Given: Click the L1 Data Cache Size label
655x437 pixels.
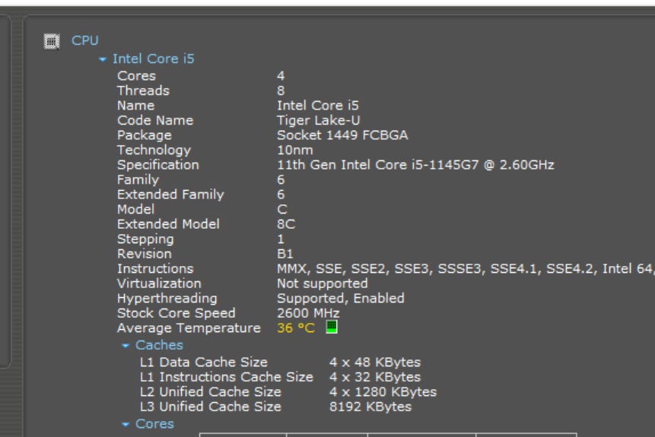Looking at the screenshot, I should coord(204,363).
